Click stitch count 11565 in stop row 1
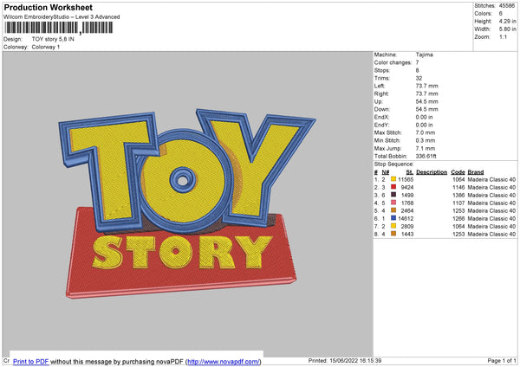Screen dimensions: 520x367 point(406,179)
